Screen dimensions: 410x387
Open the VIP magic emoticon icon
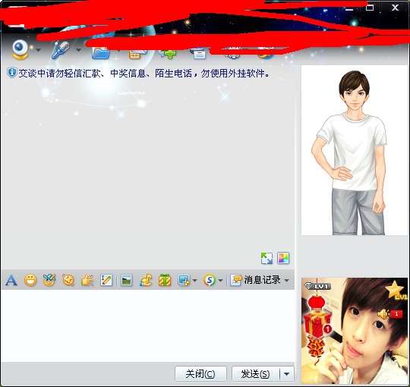[x=49, y=280]
